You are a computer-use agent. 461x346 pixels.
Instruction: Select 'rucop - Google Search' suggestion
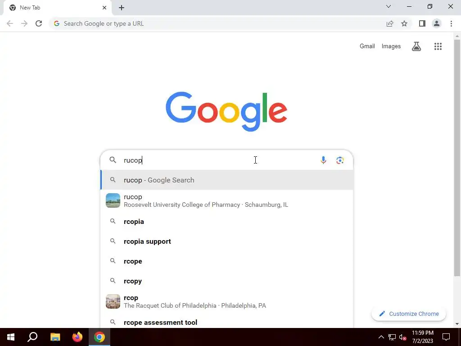coord(227,180)
